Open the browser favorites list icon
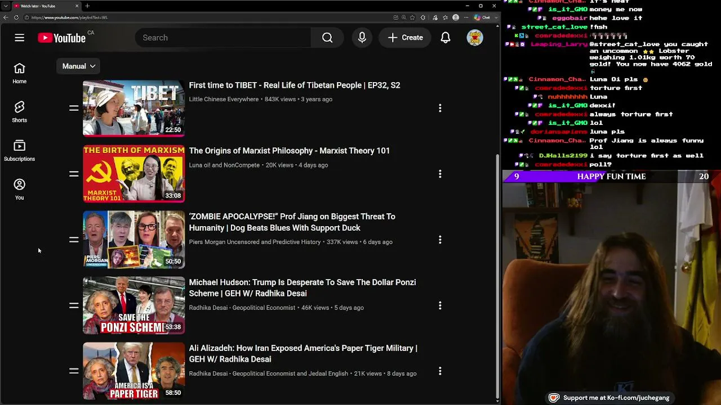Screen dimensions: 721x405 click(x=445, y=17)
